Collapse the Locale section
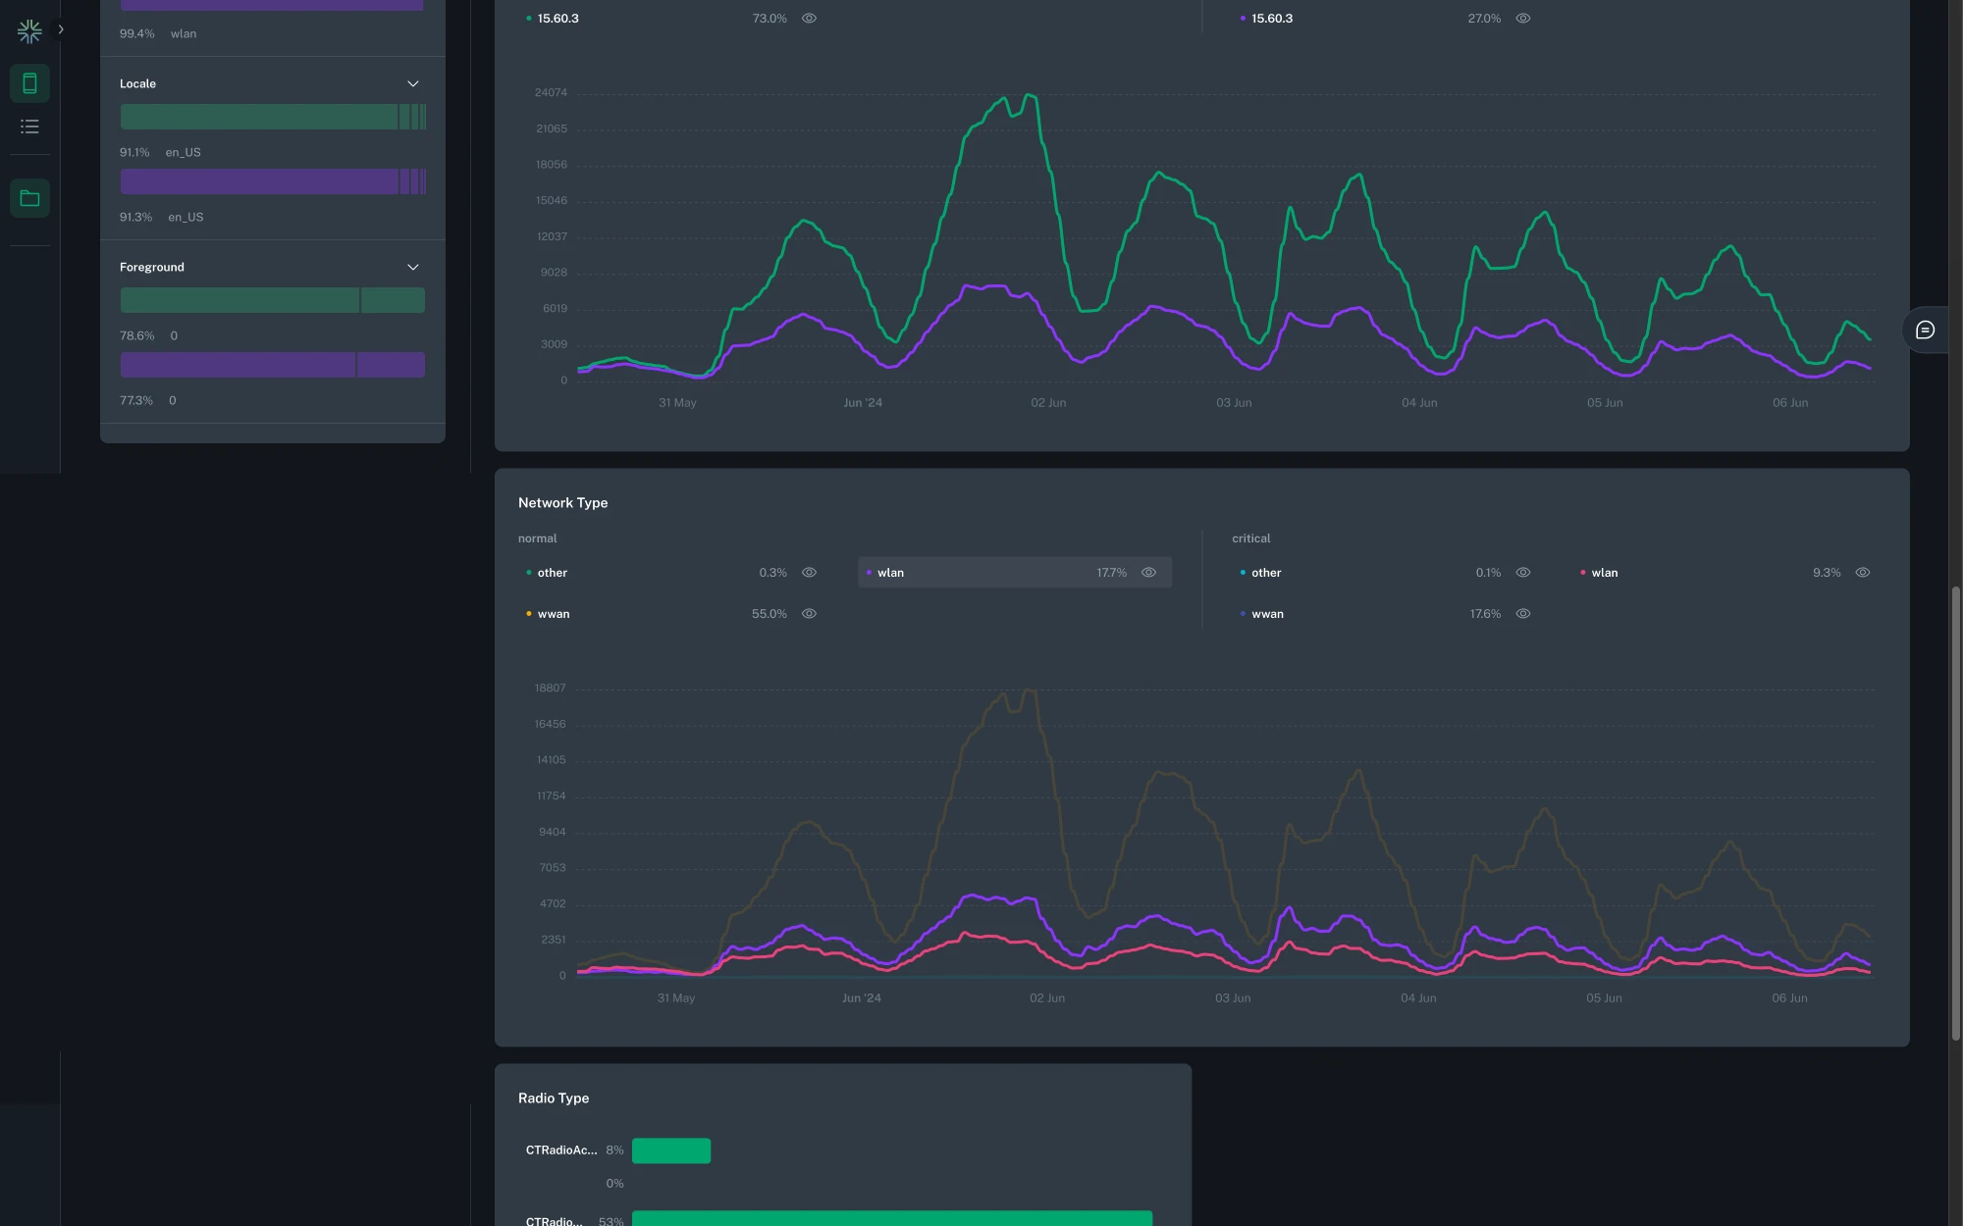Image resolution: width=1963 pixels, height=1226 pixels. click(412, 83)
